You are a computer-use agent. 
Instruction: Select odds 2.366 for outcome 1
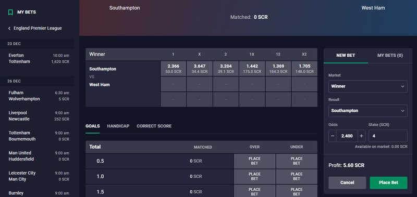(x=173, y=69)
